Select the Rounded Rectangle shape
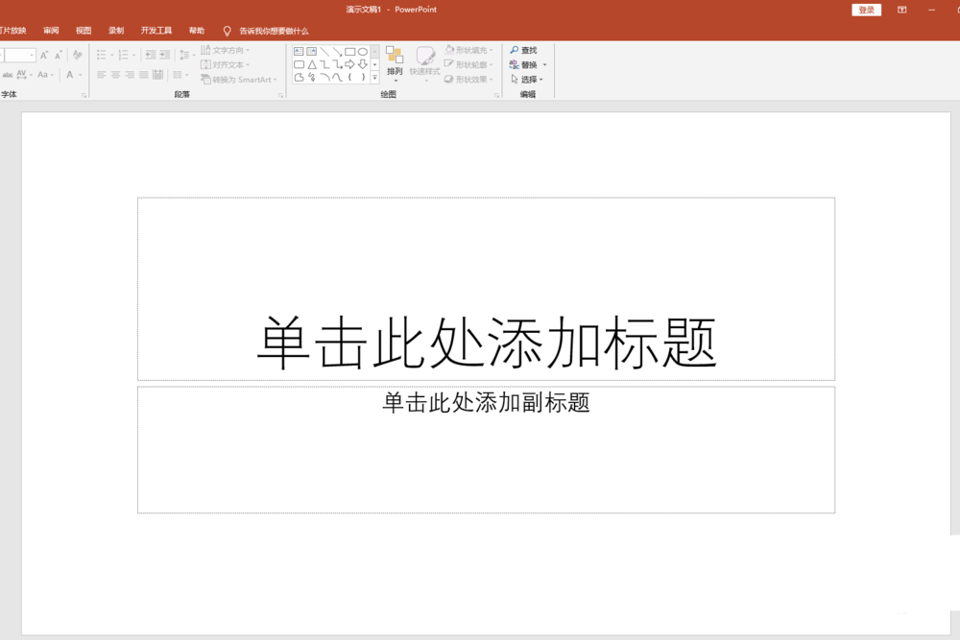Viewport: 960px width, 640px height. pos(299,64)
